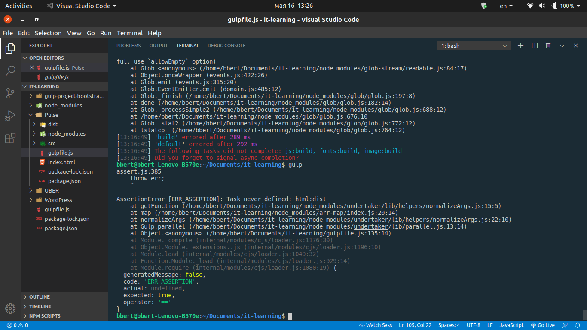
Task: Change end of line via LF
Action: pos(490,325)
